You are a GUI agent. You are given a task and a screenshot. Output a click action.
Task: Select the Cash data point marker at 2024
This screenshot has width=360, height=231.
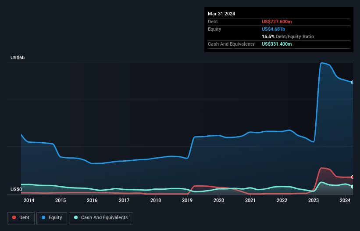(x=353, y=187)
